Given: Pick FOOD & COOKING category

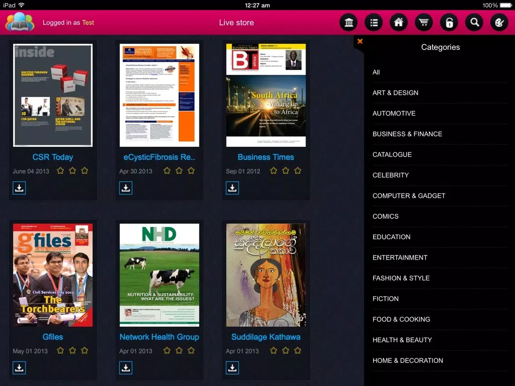Looking at the screenshot, I should (x=440, y=319).
